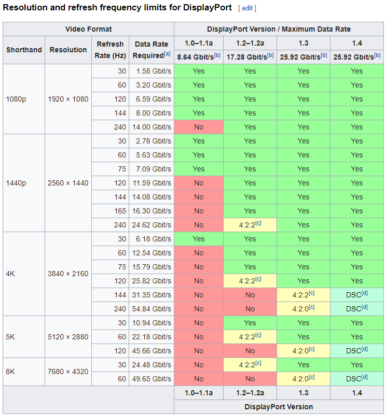Image resolution: width=386 pixels, height=415 pixels.
Task: Follow footnote [c] in the 8K 30 Hz row
Action: (x=258, y=363)
